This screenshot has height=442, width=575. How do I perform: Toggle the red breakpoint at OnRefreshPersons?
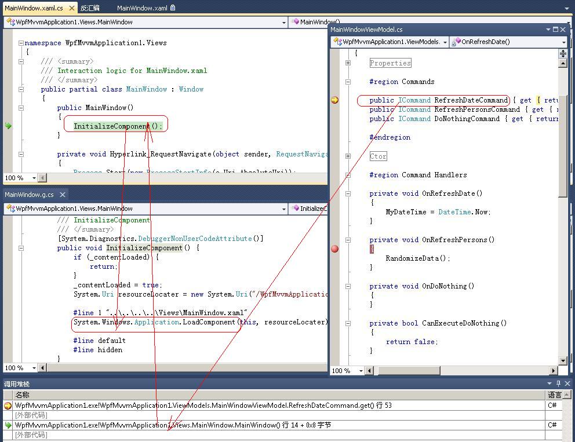click(x=334, y=249)
